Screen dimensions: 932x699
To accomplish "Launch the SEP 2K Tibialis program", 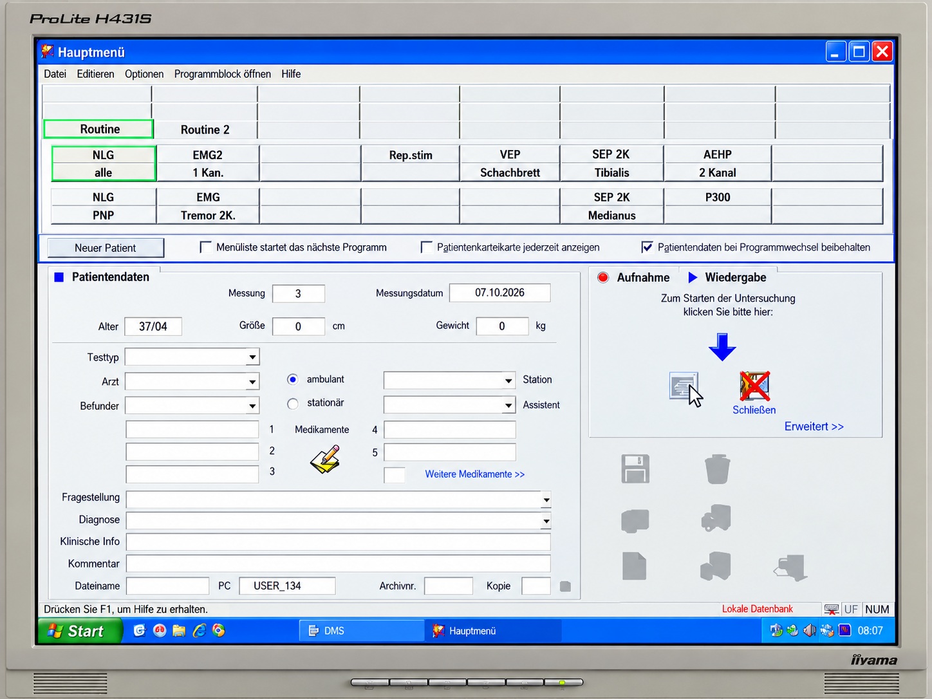I will click(611, 163).
